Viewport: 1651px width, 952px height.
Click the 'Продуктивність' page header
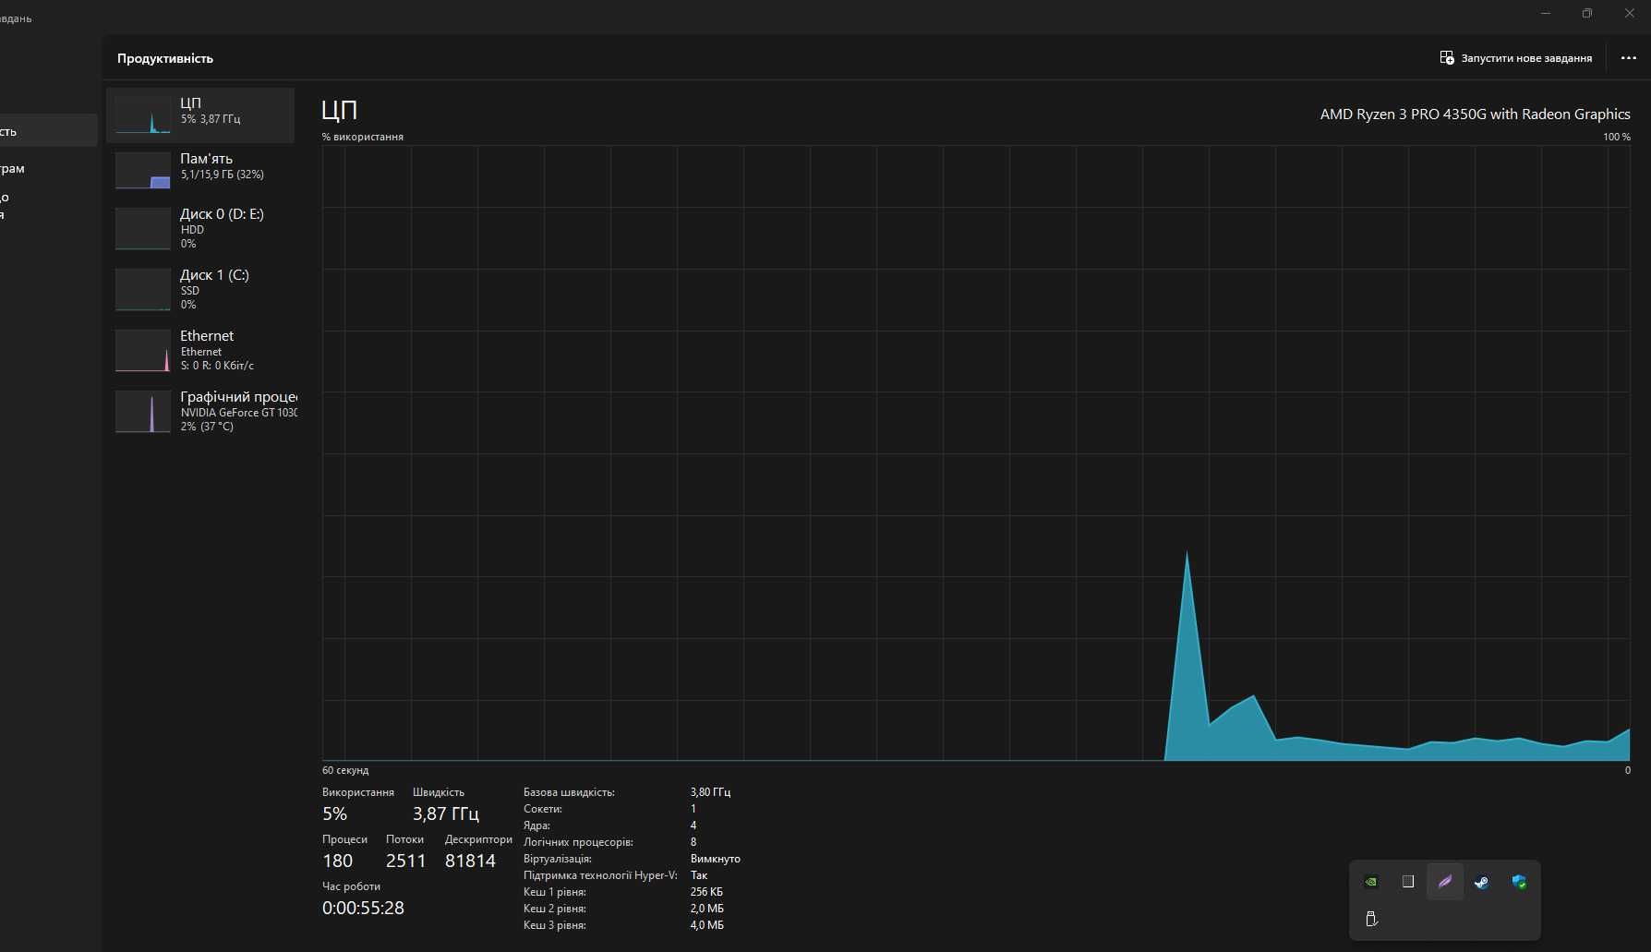pyautogui.click(x=165, y=58)
